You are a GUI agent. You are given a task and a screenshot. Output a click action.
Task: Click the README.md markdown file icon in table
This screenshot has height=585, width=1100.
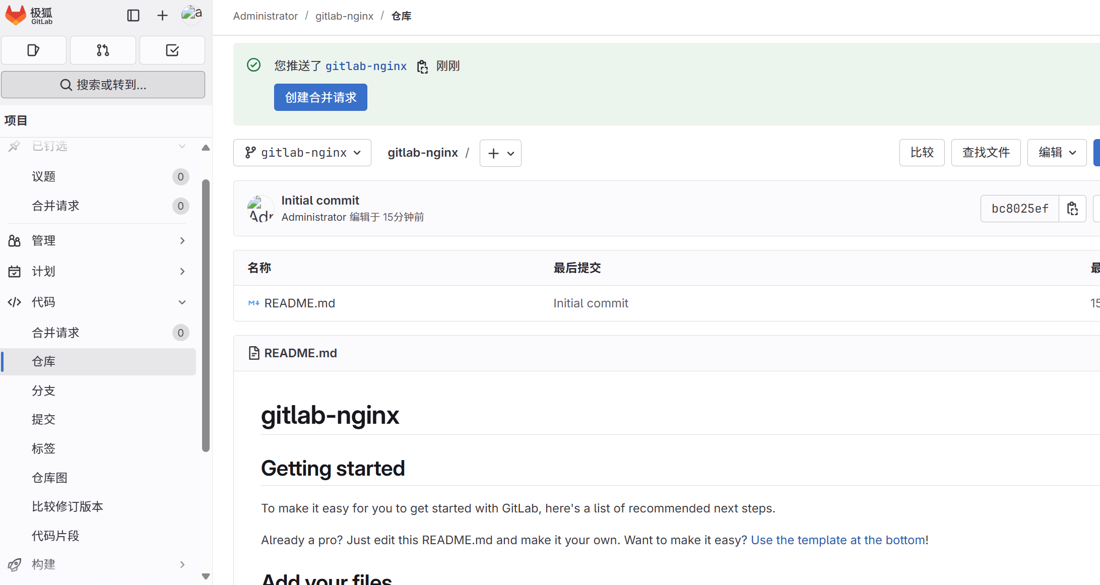coord(253,303)
